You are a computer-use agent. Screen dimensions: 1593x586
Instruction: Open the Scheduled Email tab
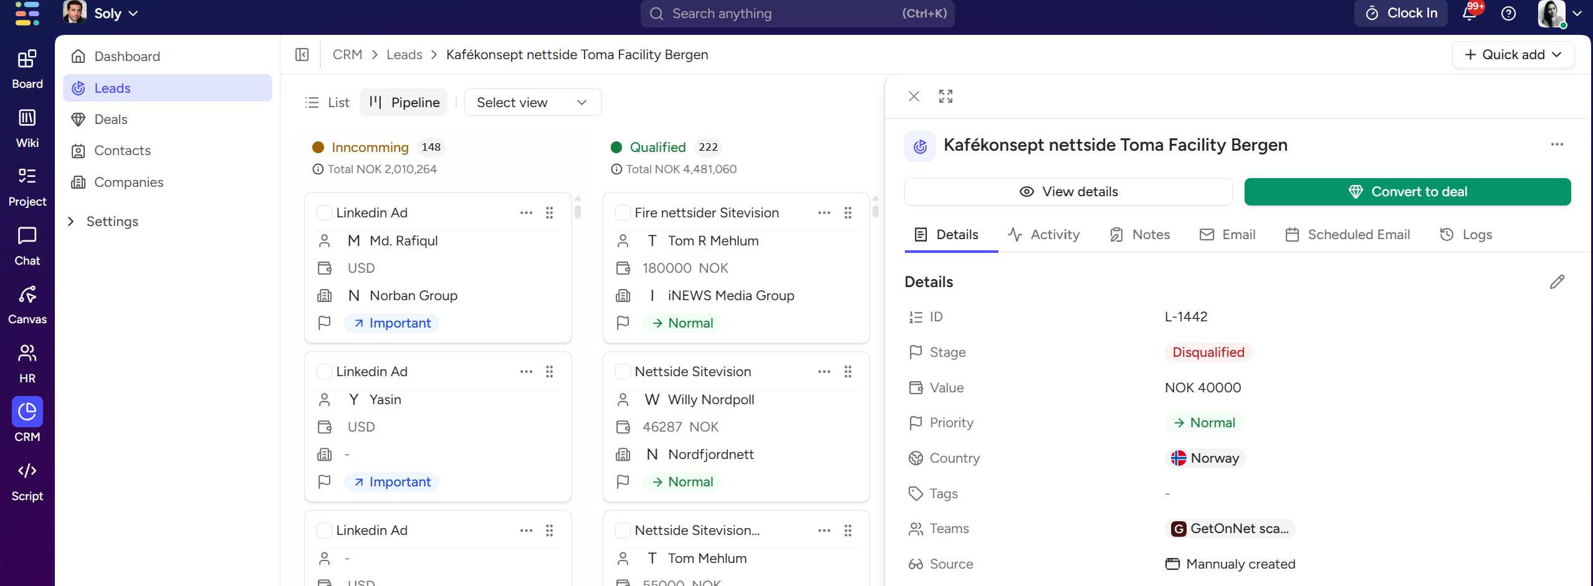[1347, 235]
